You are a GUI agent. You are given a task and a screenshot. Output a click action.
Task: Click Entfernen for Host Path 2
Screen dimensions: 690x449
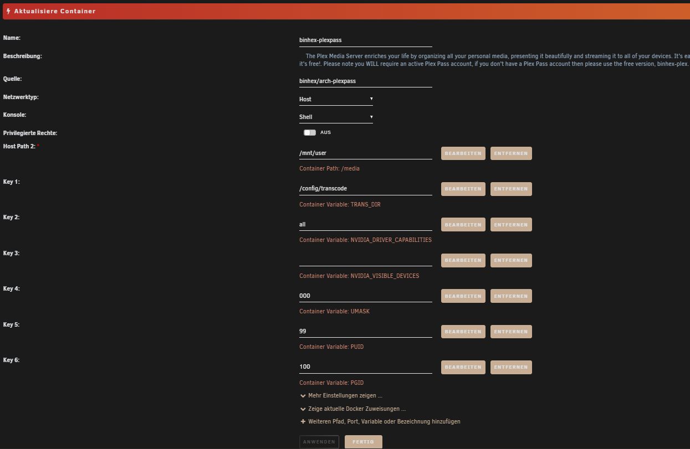pos(511,153)
